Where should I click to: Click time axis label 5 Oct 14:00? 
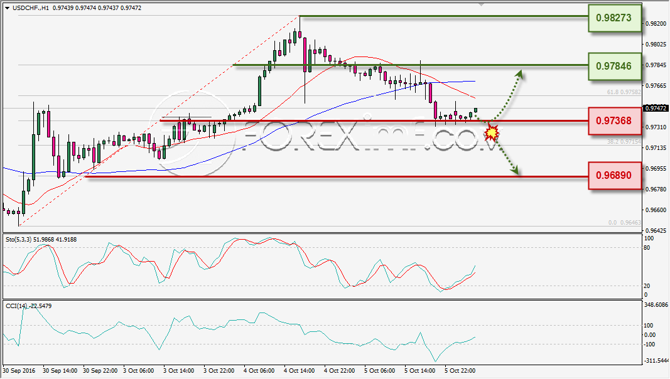420,370
